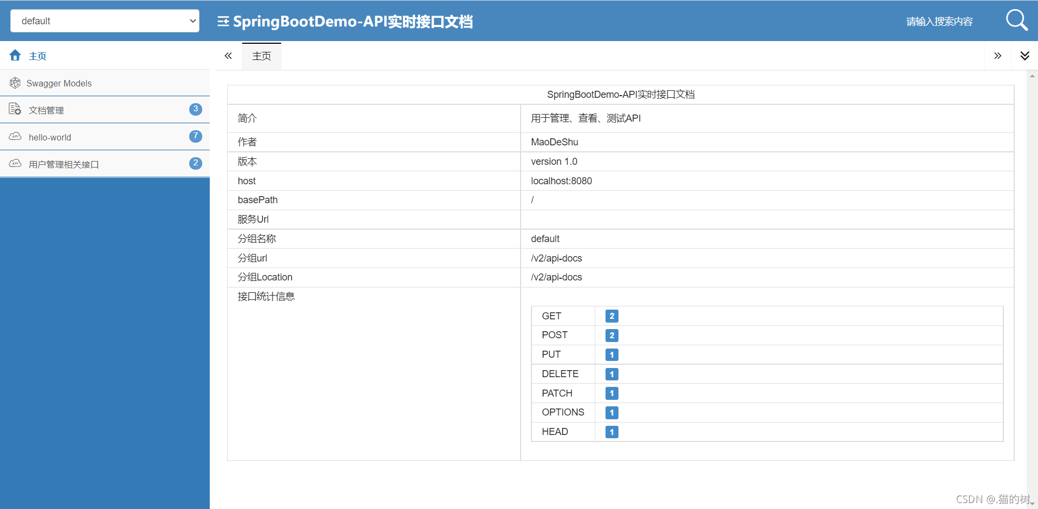Click the 文档管理 badge showing 3
This screenshot has width=1038, height=509.
point(196,109)
